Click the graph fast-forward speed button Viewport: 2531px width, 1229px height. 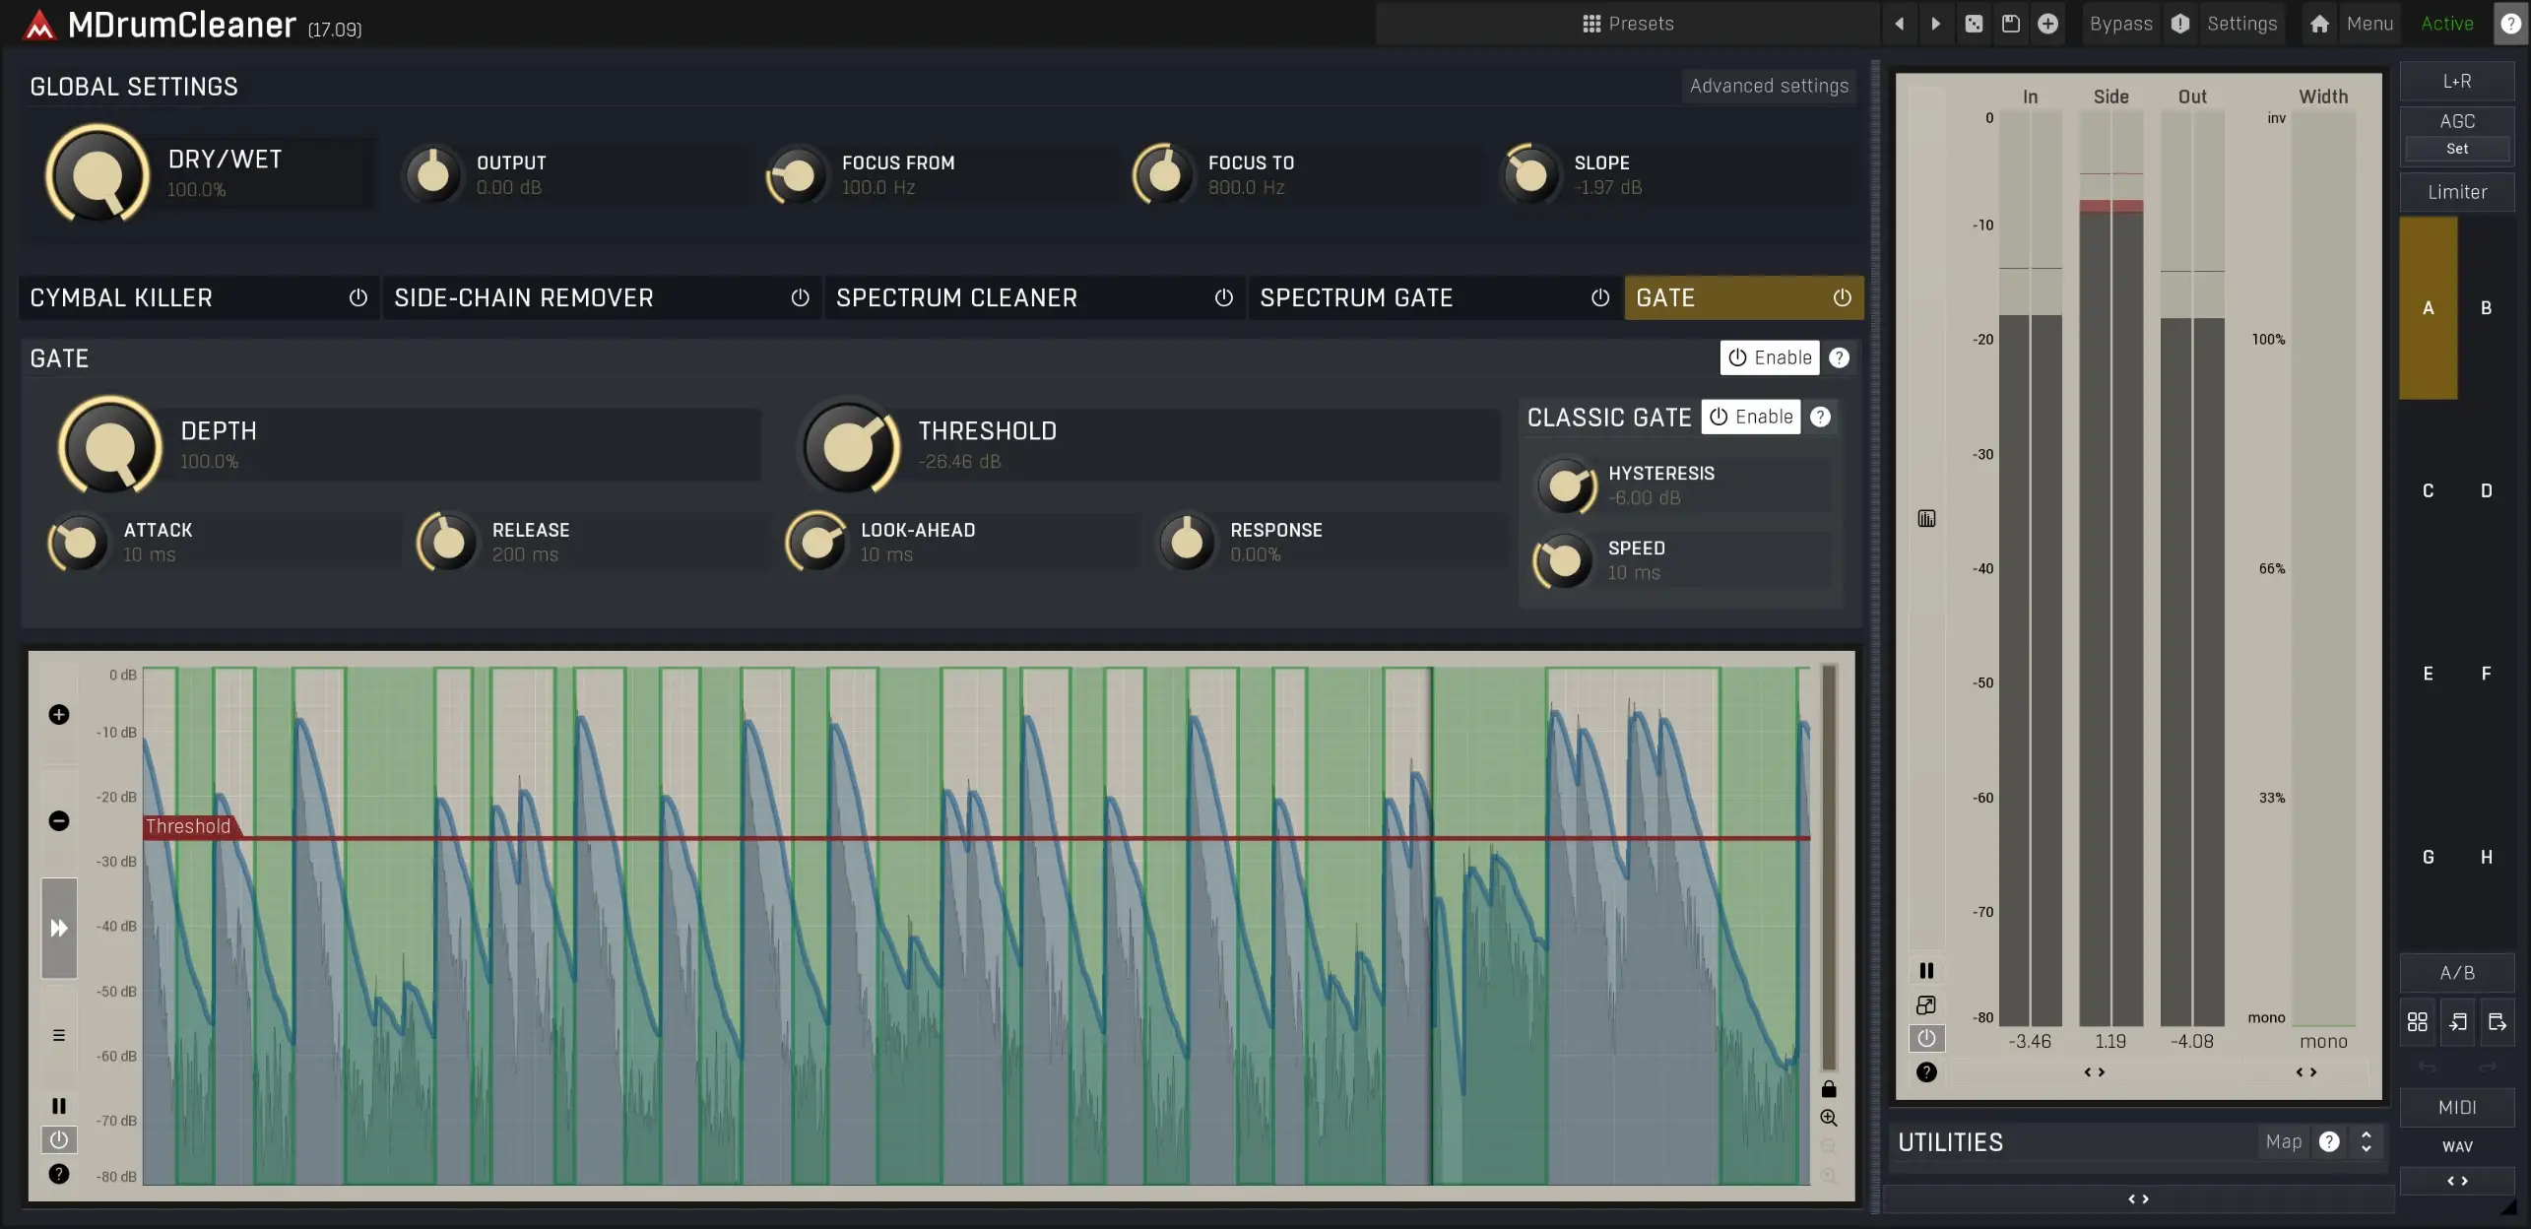59,928
